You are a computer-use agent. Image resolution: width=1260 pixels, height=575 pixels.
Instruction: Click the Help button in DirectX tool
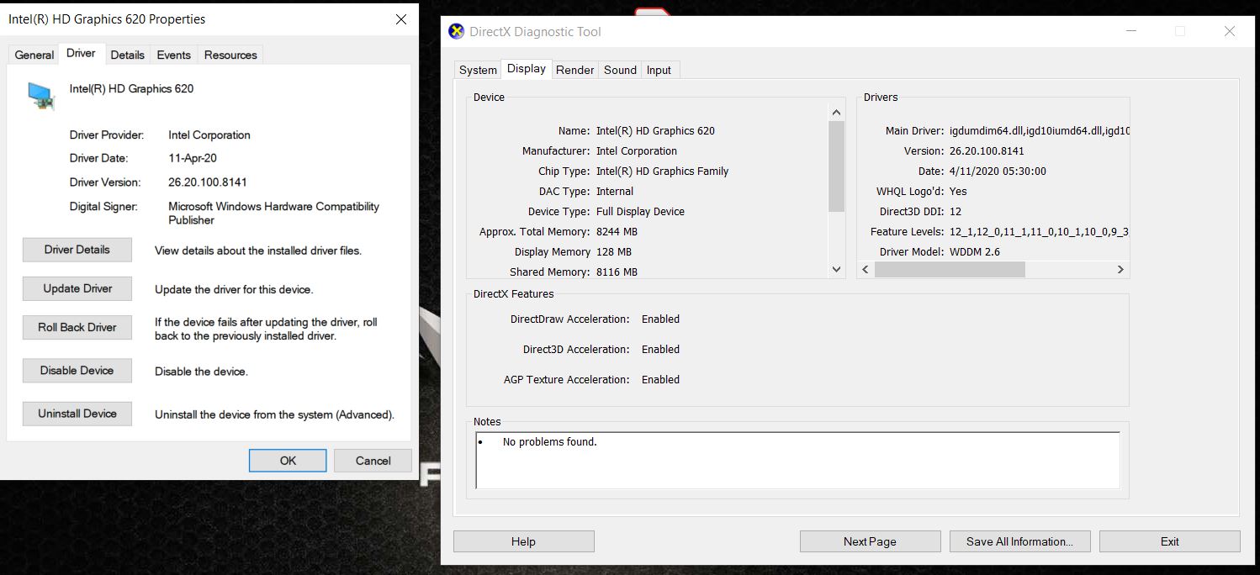coord(523,541)
